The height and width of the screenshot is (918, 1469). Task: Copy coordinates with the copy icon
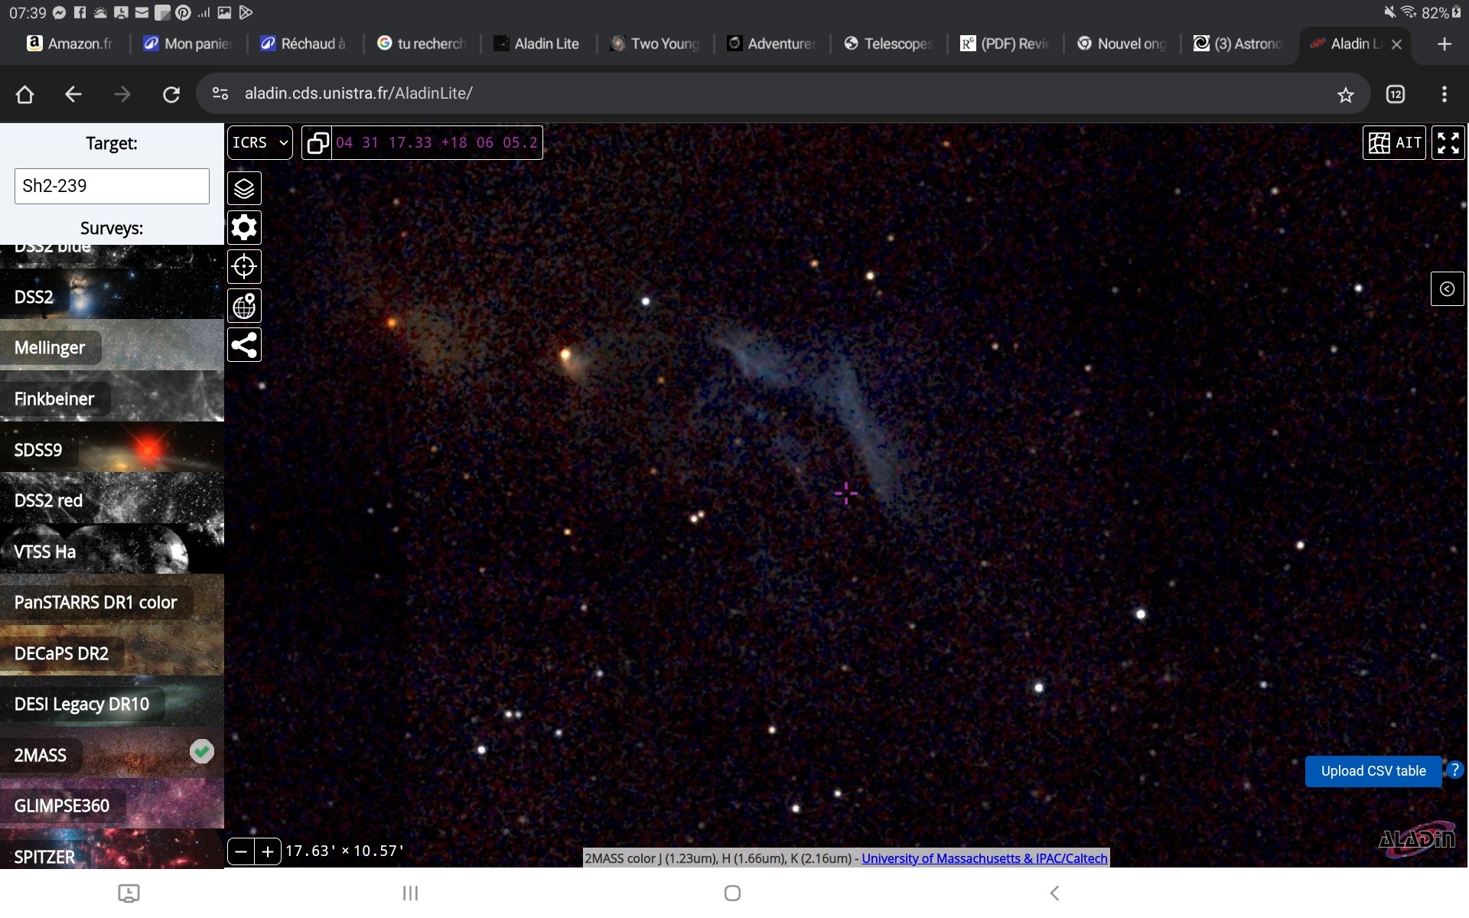318,142
